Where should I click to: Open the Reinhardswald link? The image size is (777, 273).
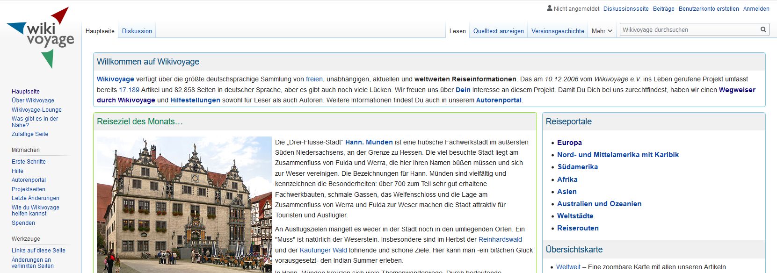(500, 239)
